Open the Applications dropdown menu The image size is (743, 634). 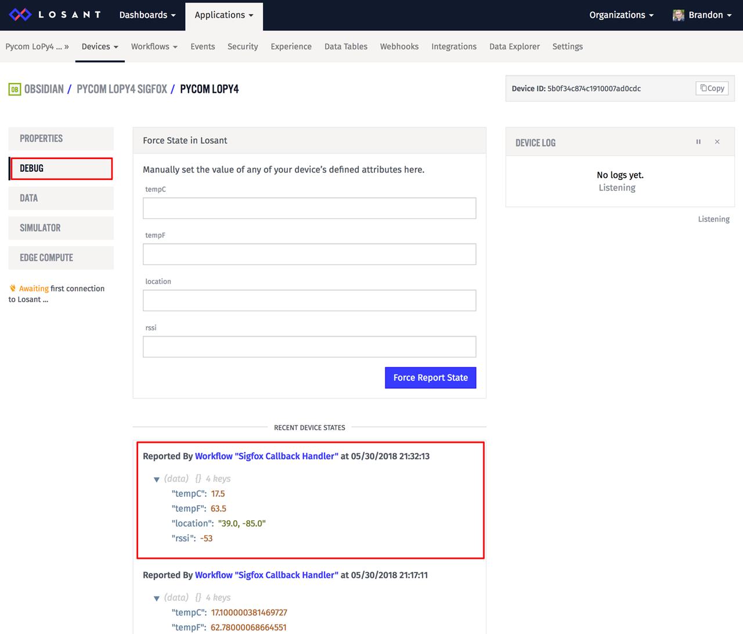tap(224, 16)
